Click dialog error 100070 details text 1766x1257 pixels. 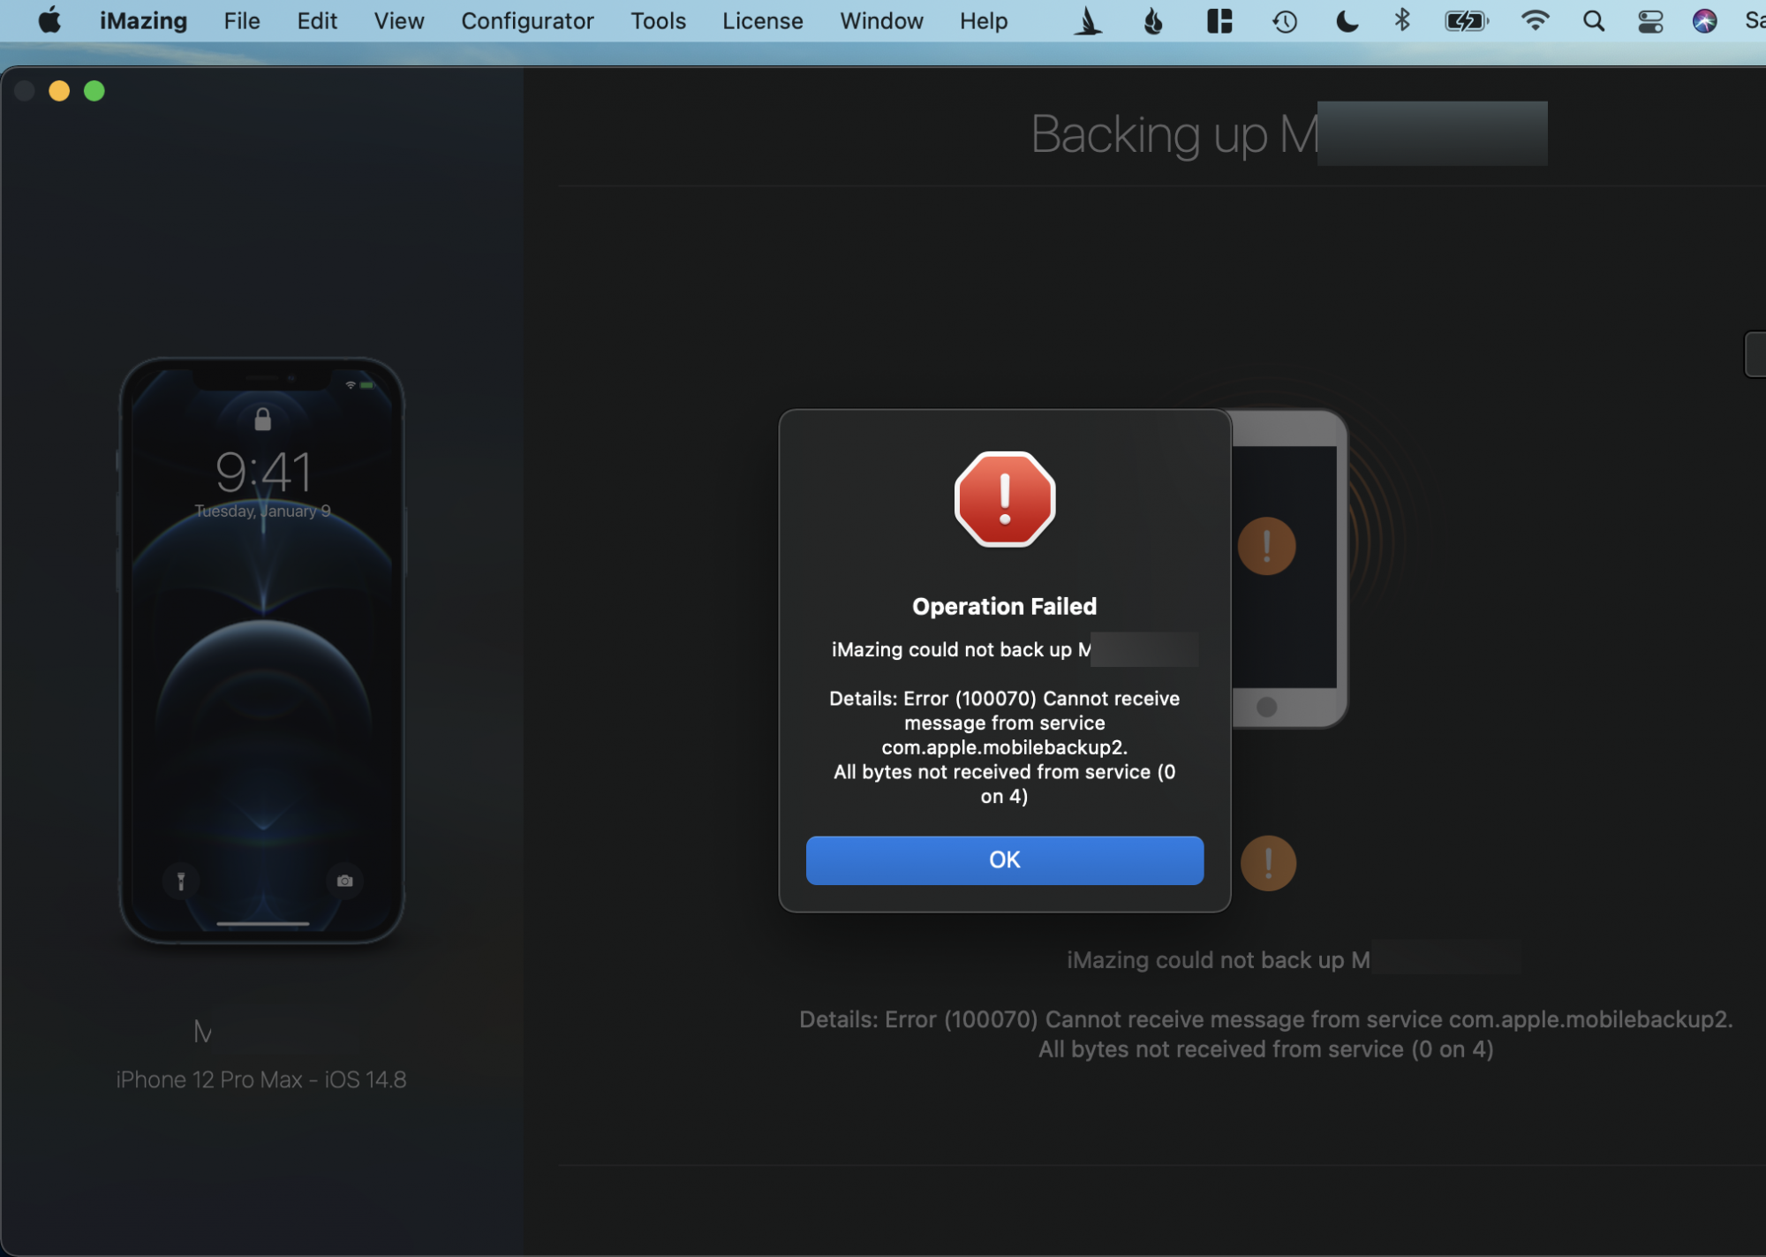point(1004,747)
